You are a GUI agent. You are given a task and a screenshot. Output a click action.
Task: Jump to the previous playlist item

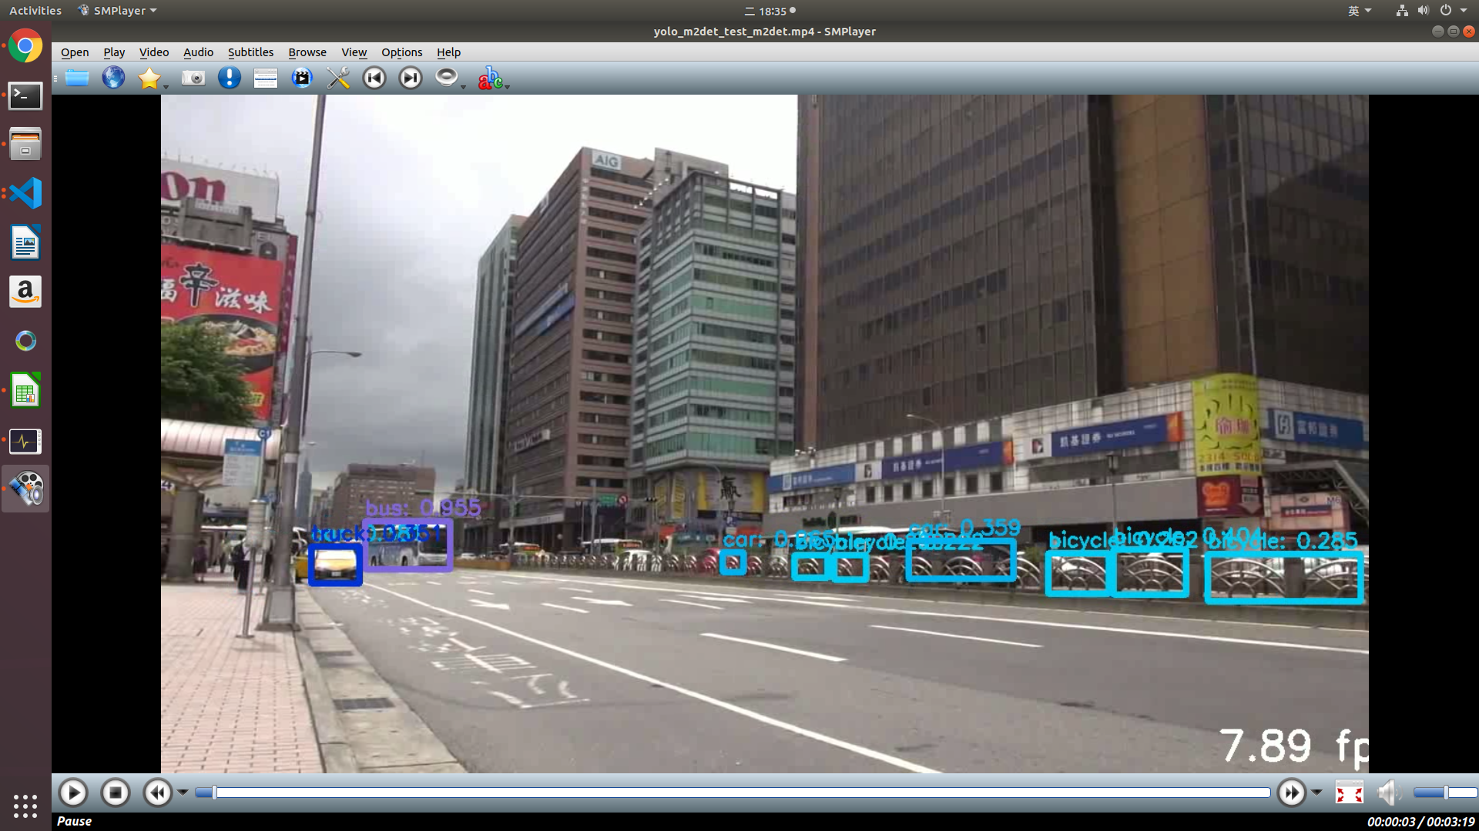coord(374,78)
